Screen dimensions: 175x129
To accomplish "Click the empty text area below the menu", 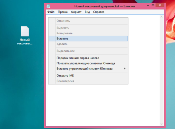I will click(103, 105).
